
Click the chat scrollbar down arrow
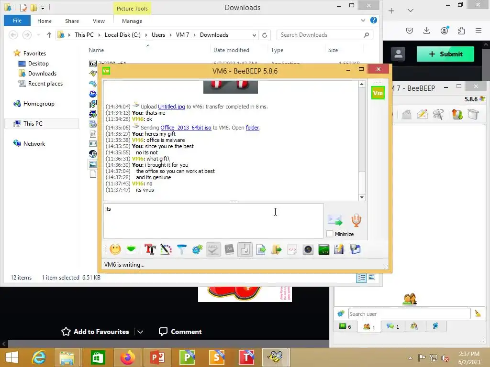[x=362, y=197]
